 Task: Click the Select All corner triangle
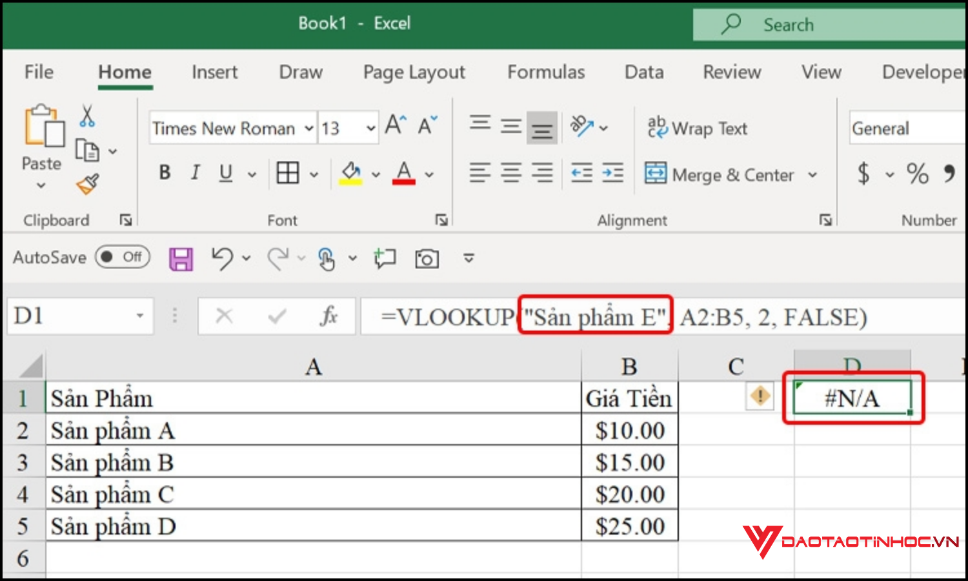point(31,366)
